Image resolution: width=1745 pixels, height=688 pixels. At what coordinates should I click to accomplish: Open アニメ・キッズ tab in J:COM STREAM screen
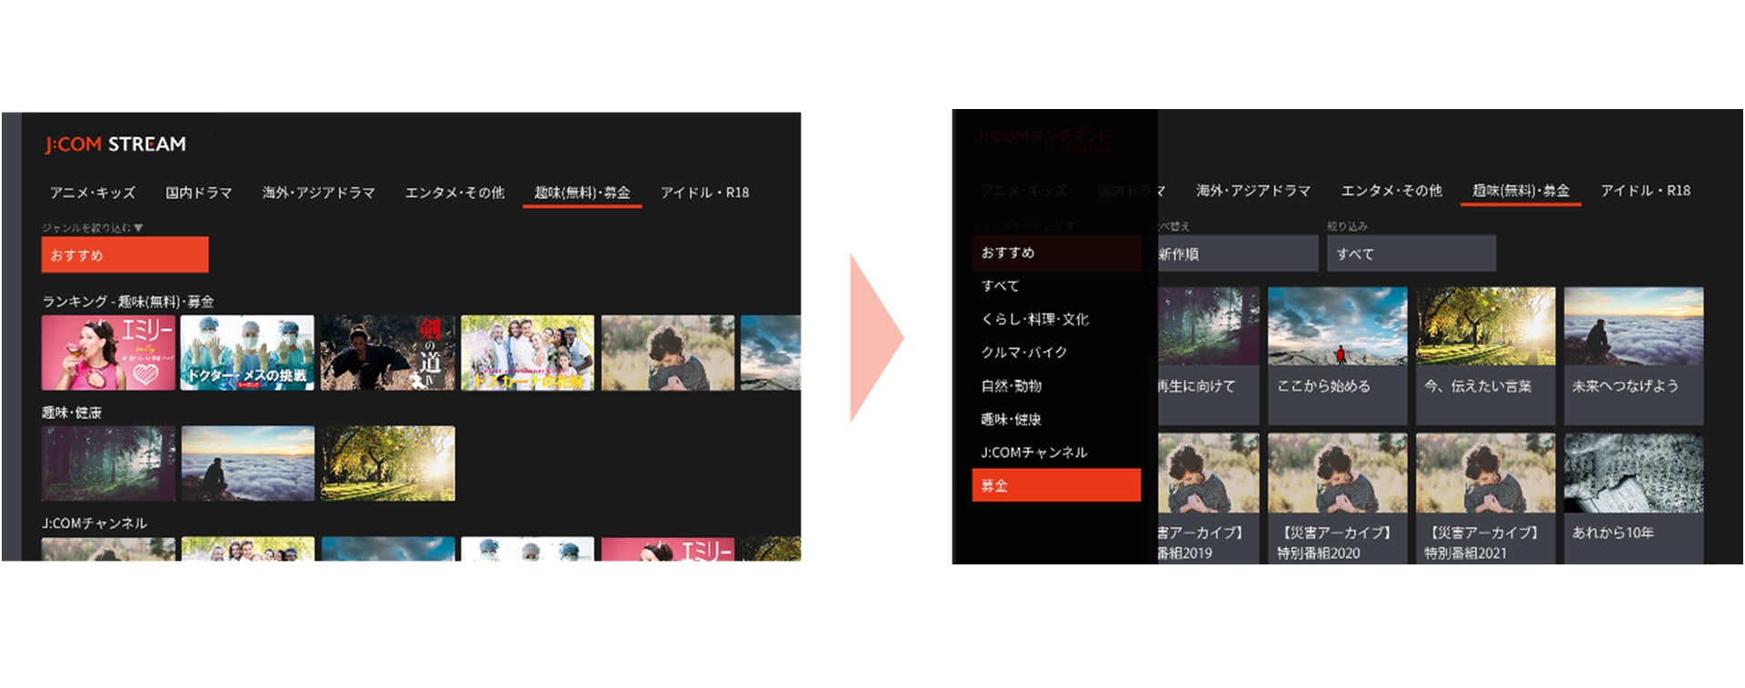point(93,193)
